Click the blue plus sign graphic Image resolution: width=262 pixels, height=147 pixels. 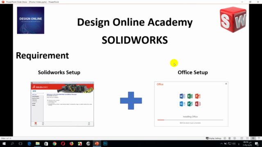point(131,101)
